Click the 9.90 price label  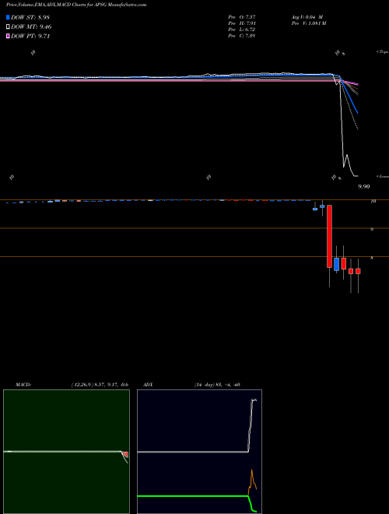click(364, 187)
